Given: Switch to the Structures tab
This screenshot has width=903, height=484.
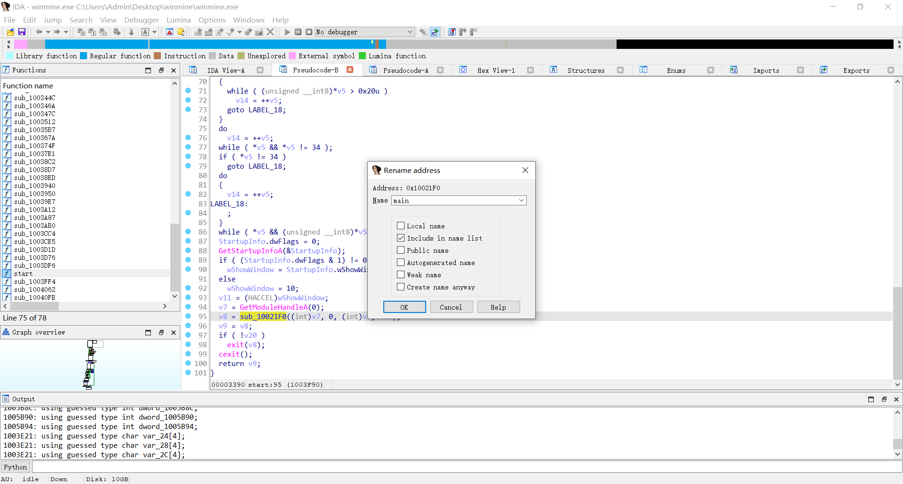Looking at the screenshot, I should tap(586, 70).
